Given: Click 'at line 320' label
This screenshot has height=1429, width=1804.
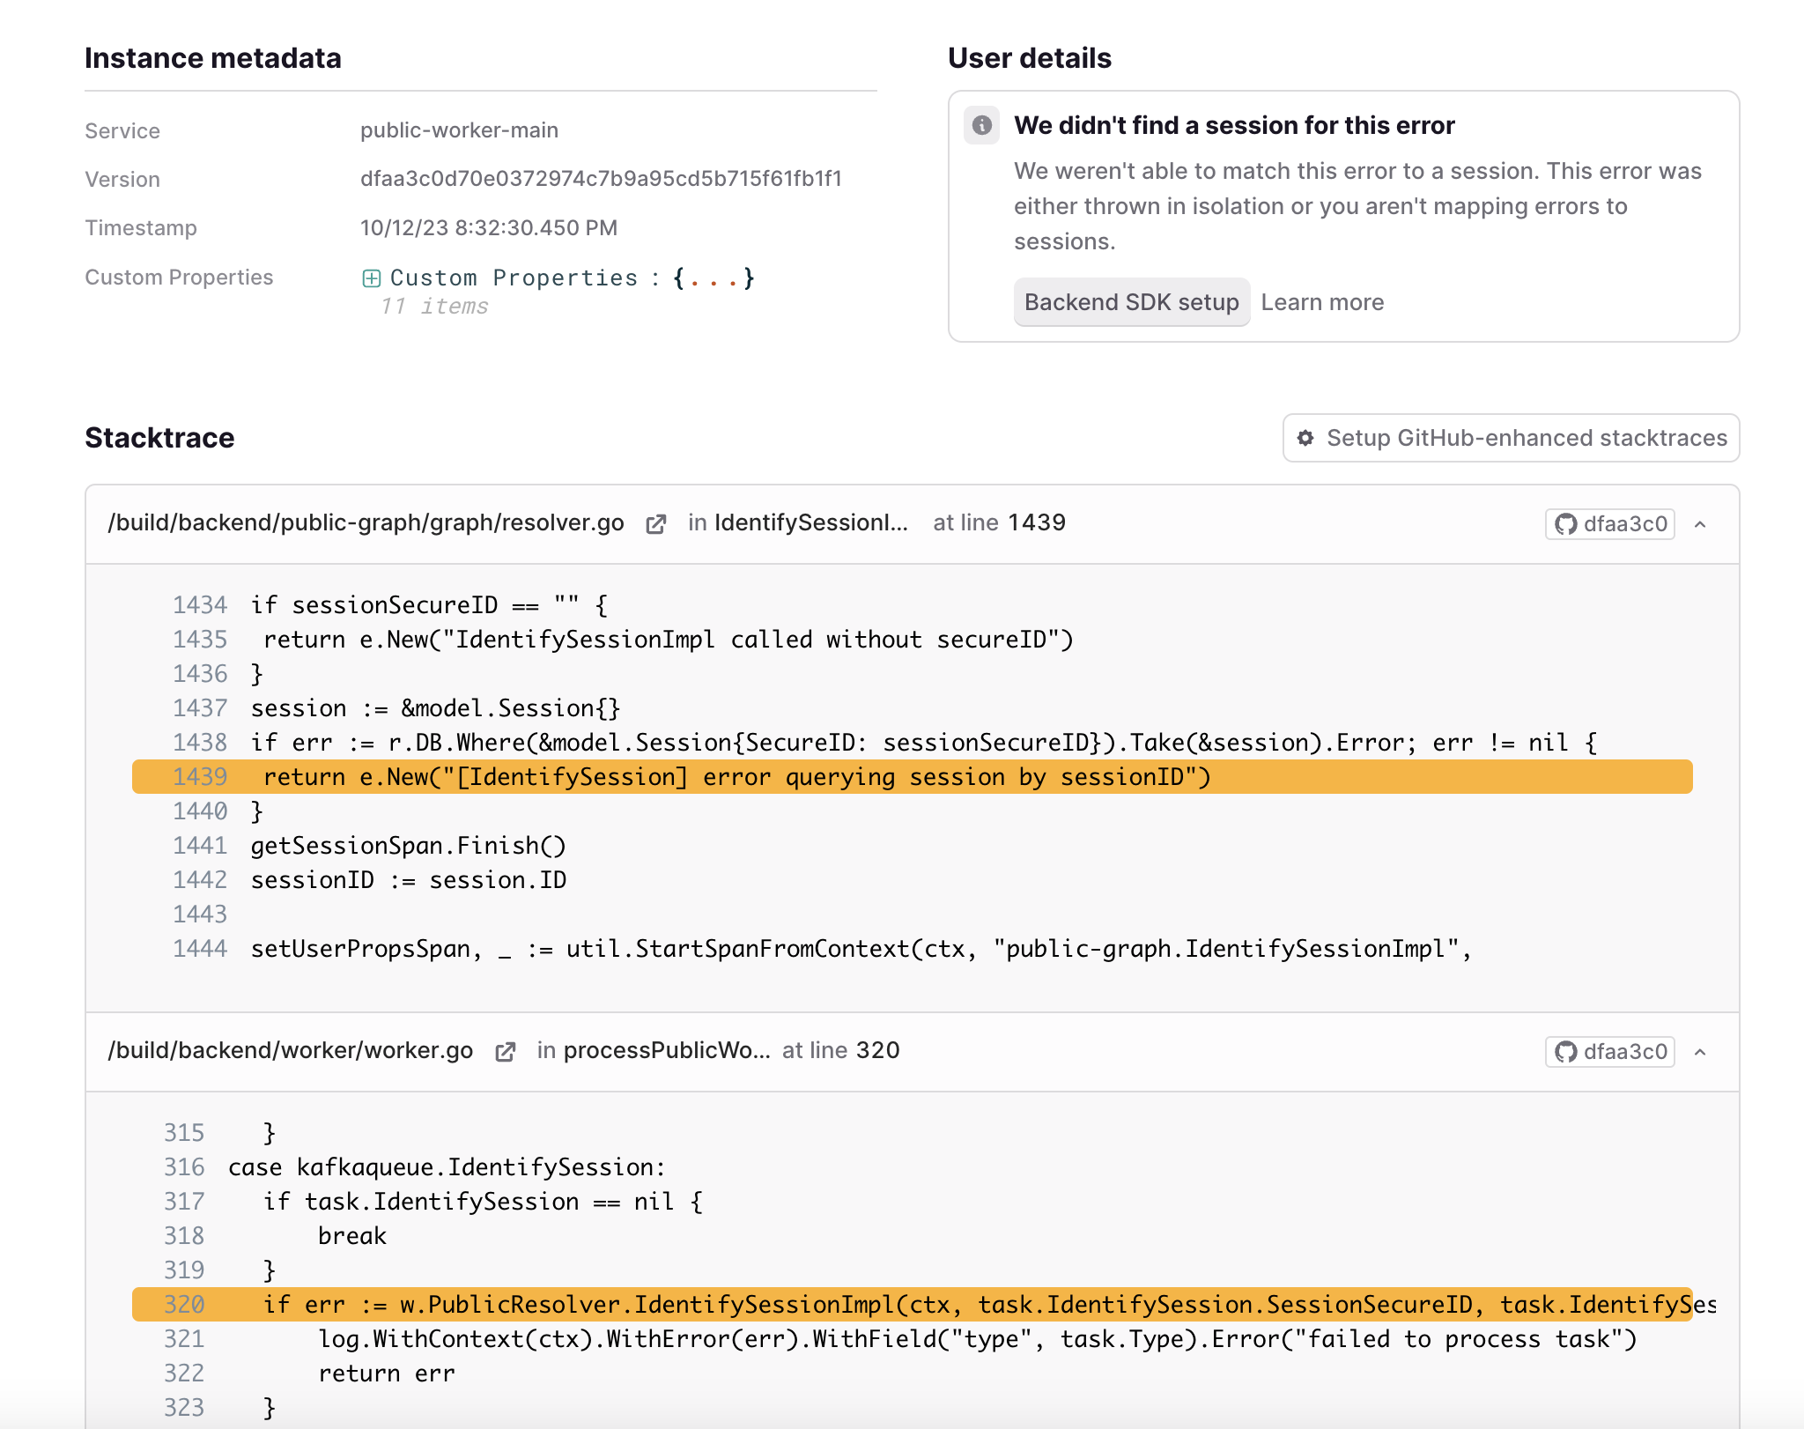Looking at the screenshot, I should click(x=841, y=1050).
